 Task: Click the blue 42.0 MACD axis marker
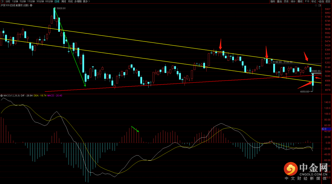326,129
